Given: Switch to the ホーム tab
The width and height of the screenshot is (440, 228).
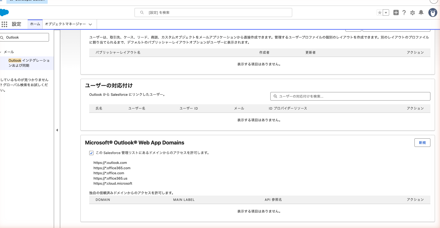Looking at the screenshot, I should point(35,24).
